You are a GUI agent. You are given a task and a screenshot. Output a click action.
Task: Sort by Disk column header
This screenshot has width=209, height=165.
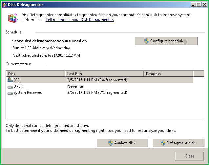tap(35, 74)
